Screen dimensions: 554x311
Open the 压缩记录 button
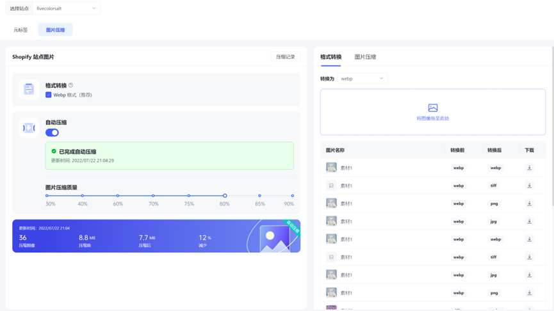tap(285, 56)
